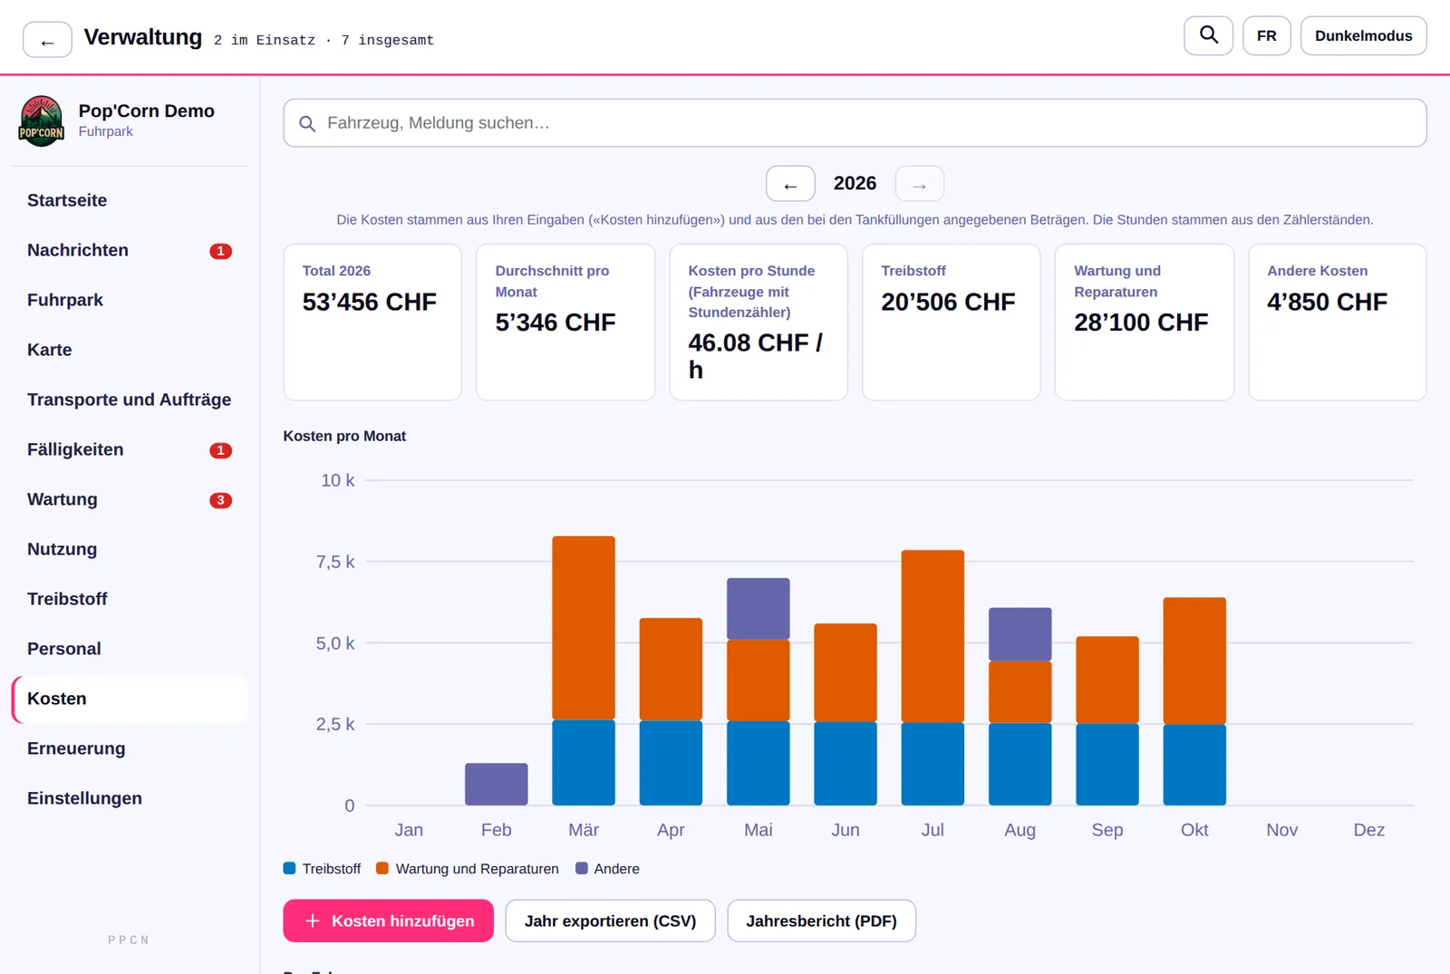Click the purple Feb bar

click(497, 784)
